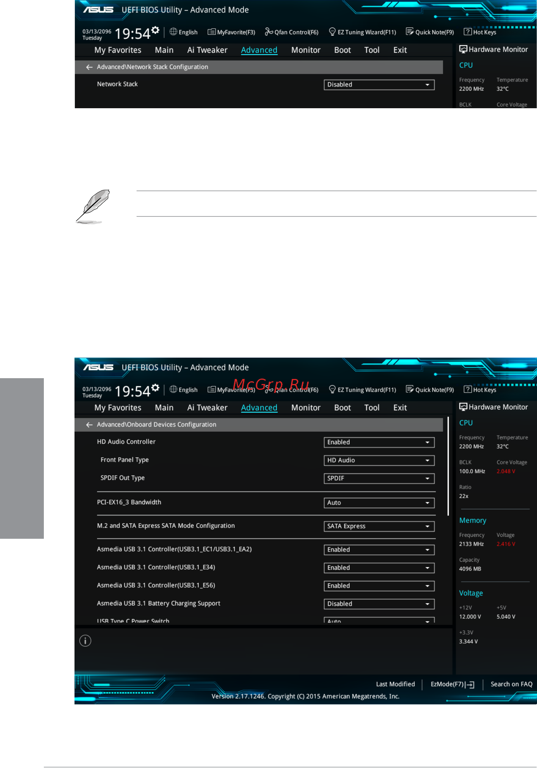The image size is (537, 768).
Task: Click the back arrow beside Advanced\Network Stack Configuration
Action: click(89, 67)
